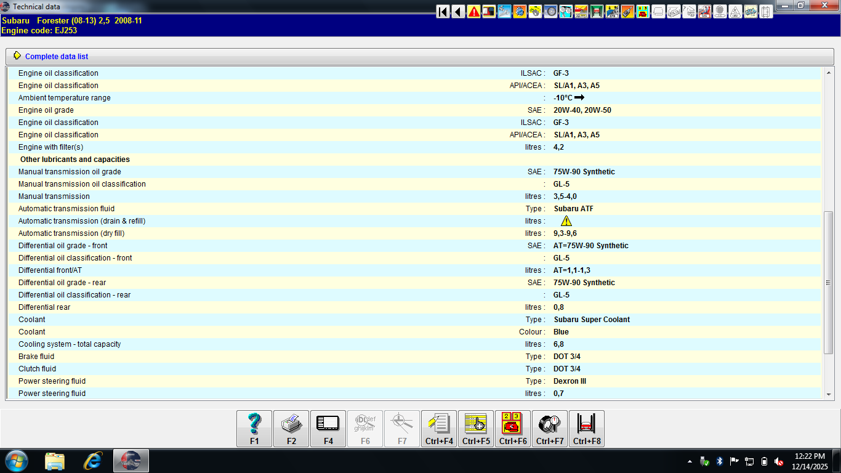Click the vertical scrollbar thumb
The image size is (841, 473).
click(828, 282)
